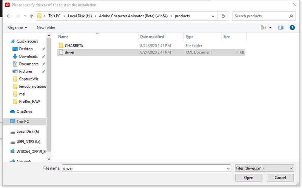Viewport: 302px width, 188px height.
Task: Create a New folder
Action: pyautogui.click(x=46, y=27)
